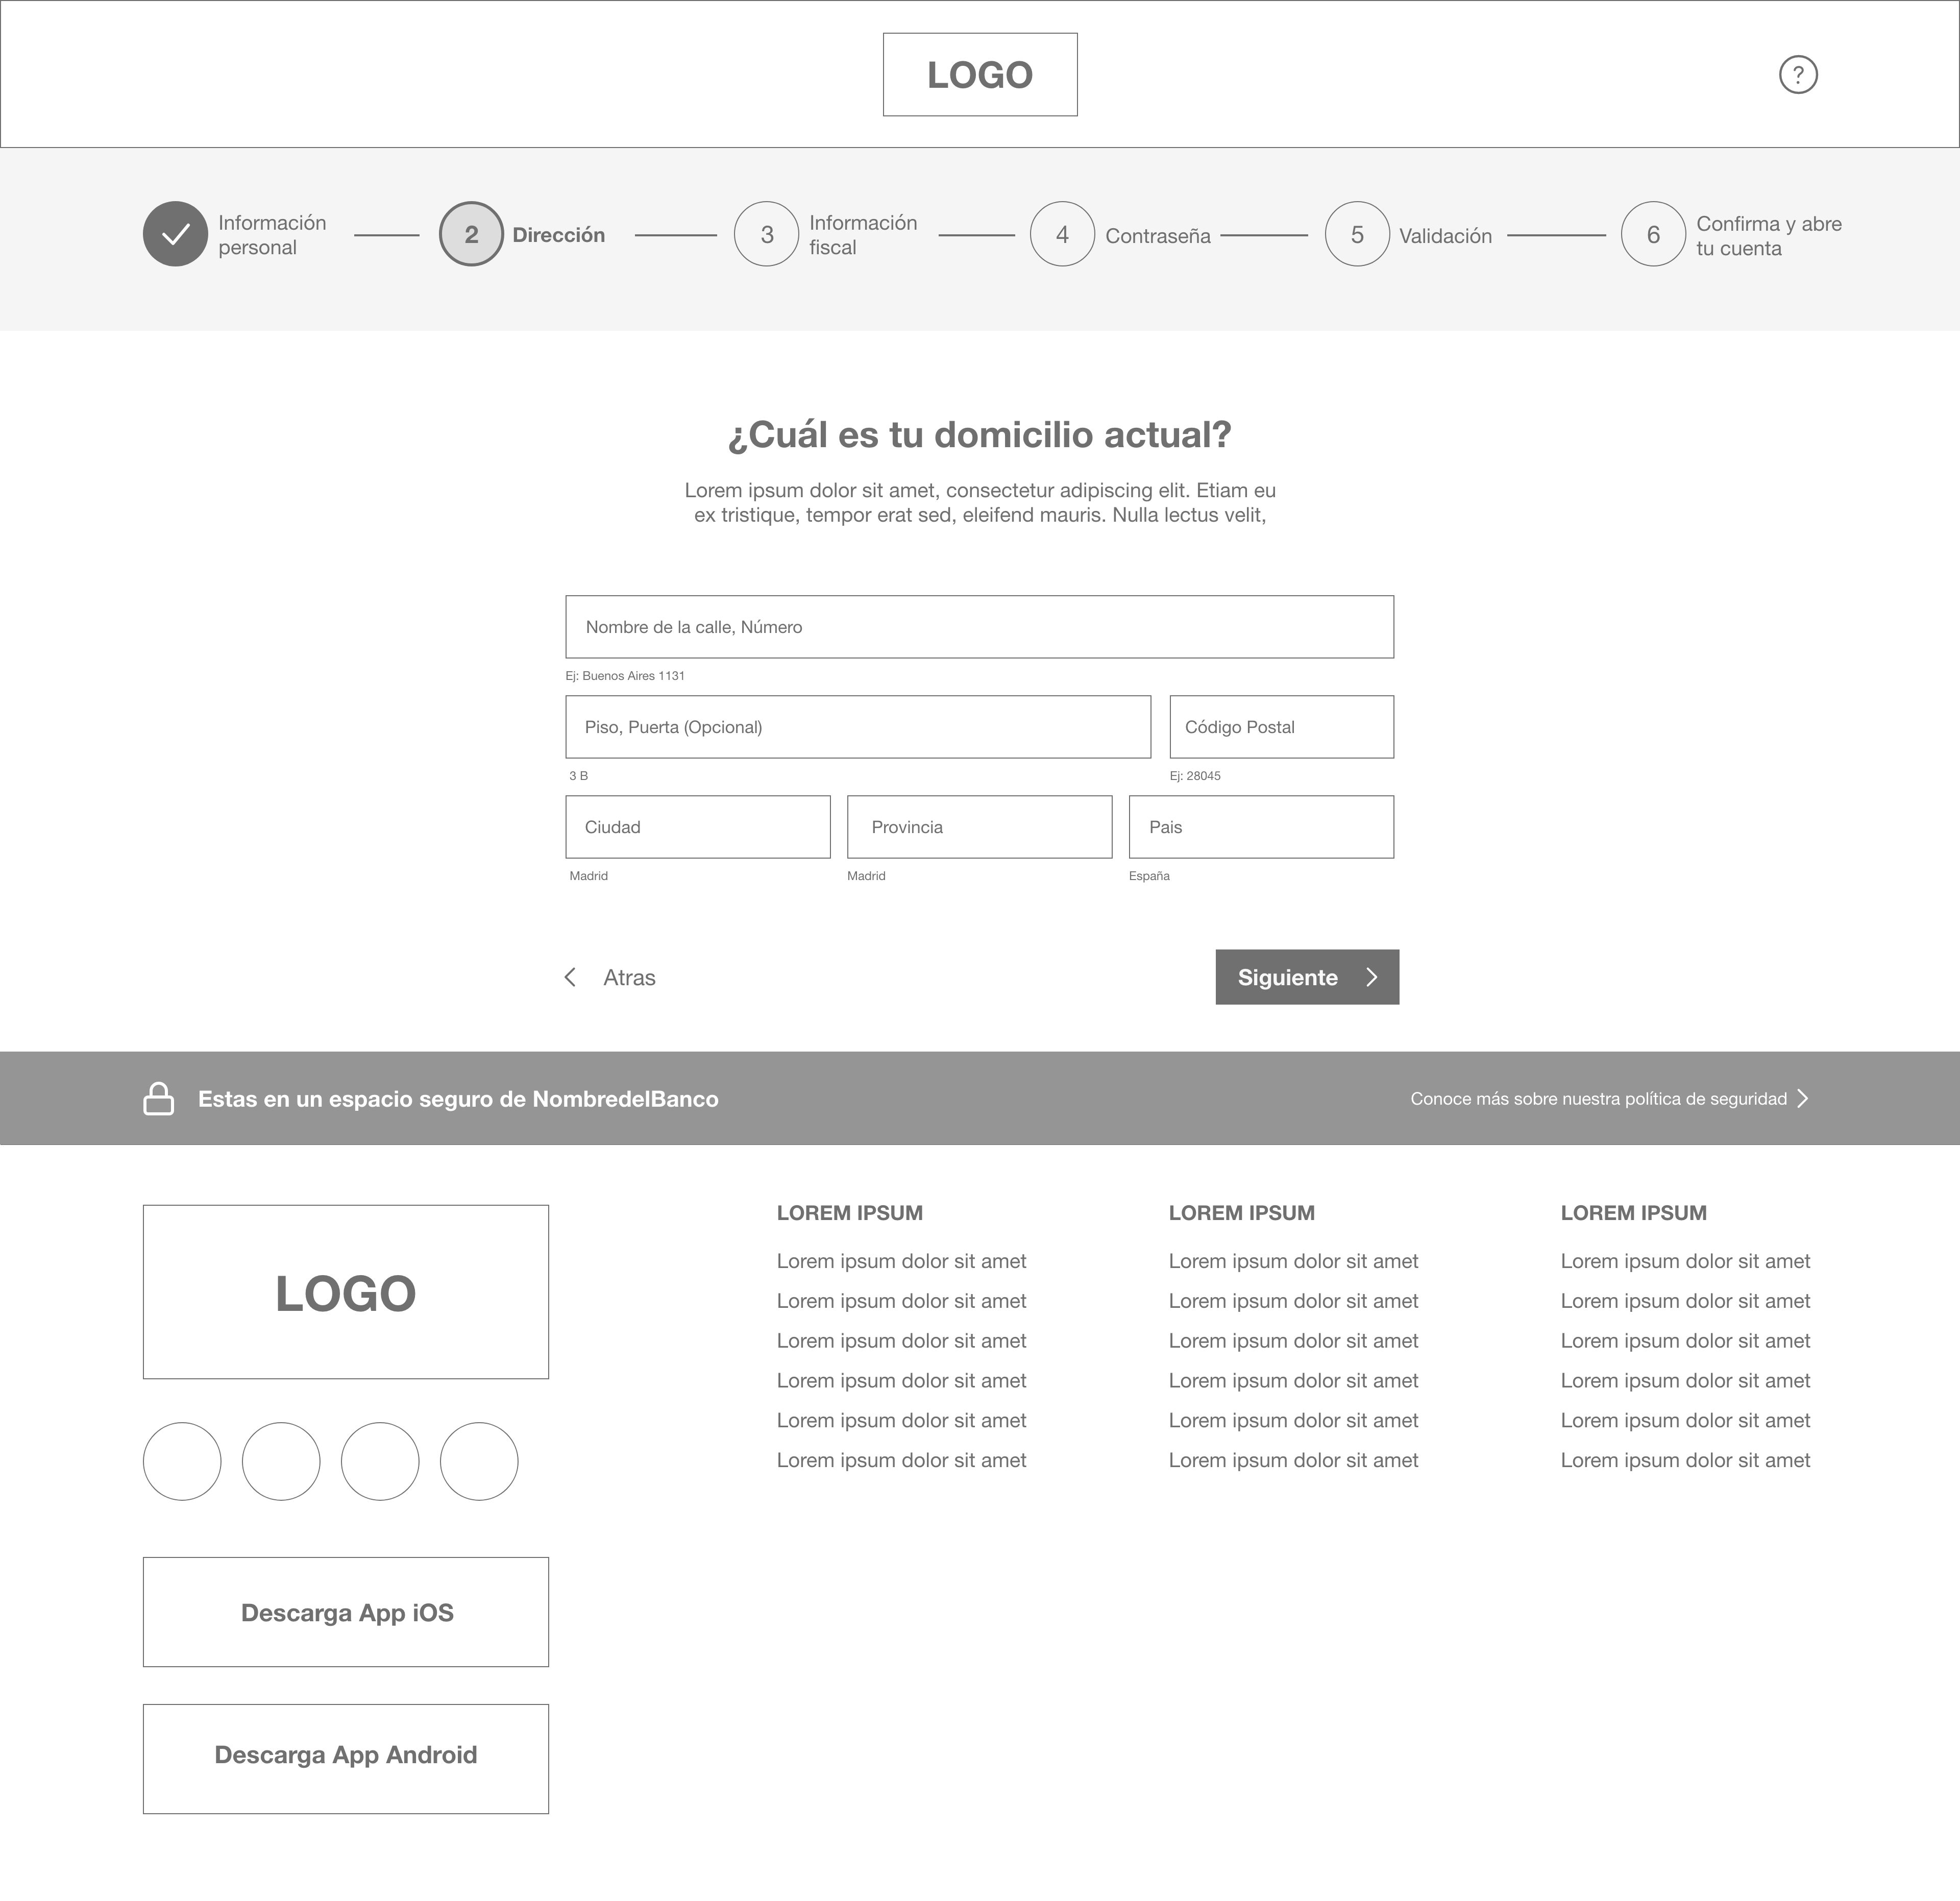Screen dimensions: 1960x1901
Task: Click first link in first footer column
Action: coord(902,1261)
